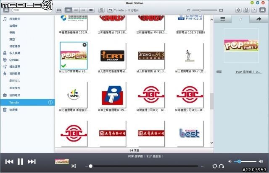Select the TAIPEI broadcasting station thumbnail

74,95
